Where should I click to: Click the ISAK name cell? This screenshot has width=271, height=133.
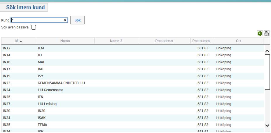[x=42, y=118]
